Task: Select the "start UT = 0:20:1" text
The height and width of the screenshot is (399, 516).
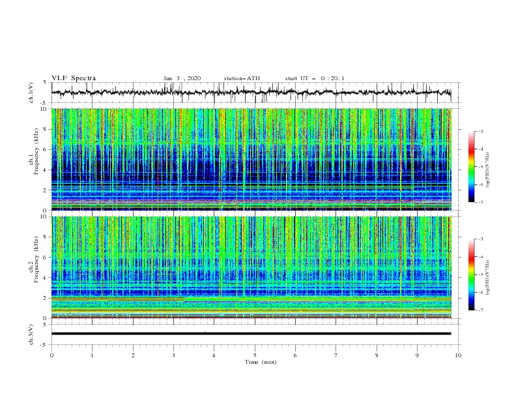Action: click(x=315, y=78)
